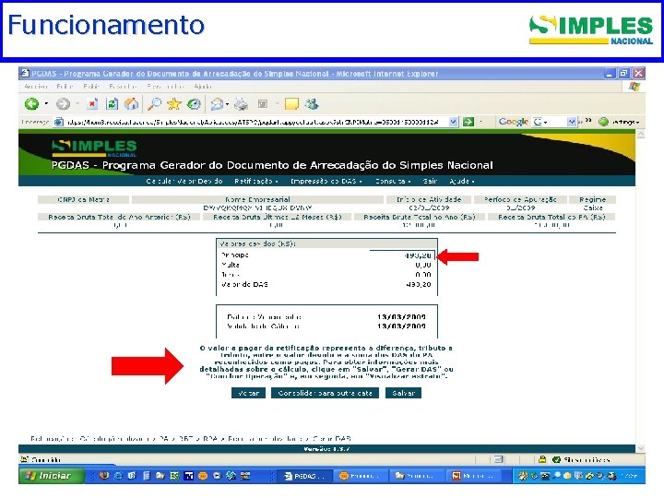
Task: Launch Firefox from the quick launch bar
Action: pyautogui.click(x=103, y=476)
